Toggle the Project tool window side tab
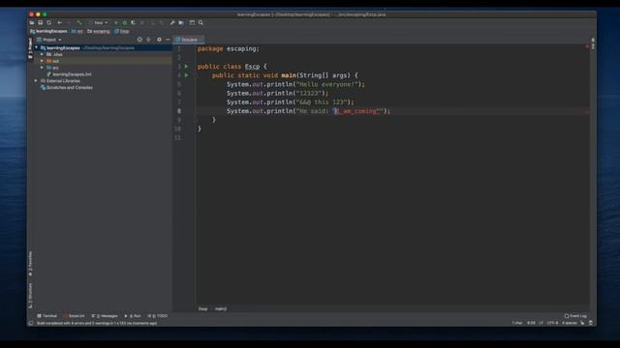Viewport: 620px width, 348px height. [30, 48]
